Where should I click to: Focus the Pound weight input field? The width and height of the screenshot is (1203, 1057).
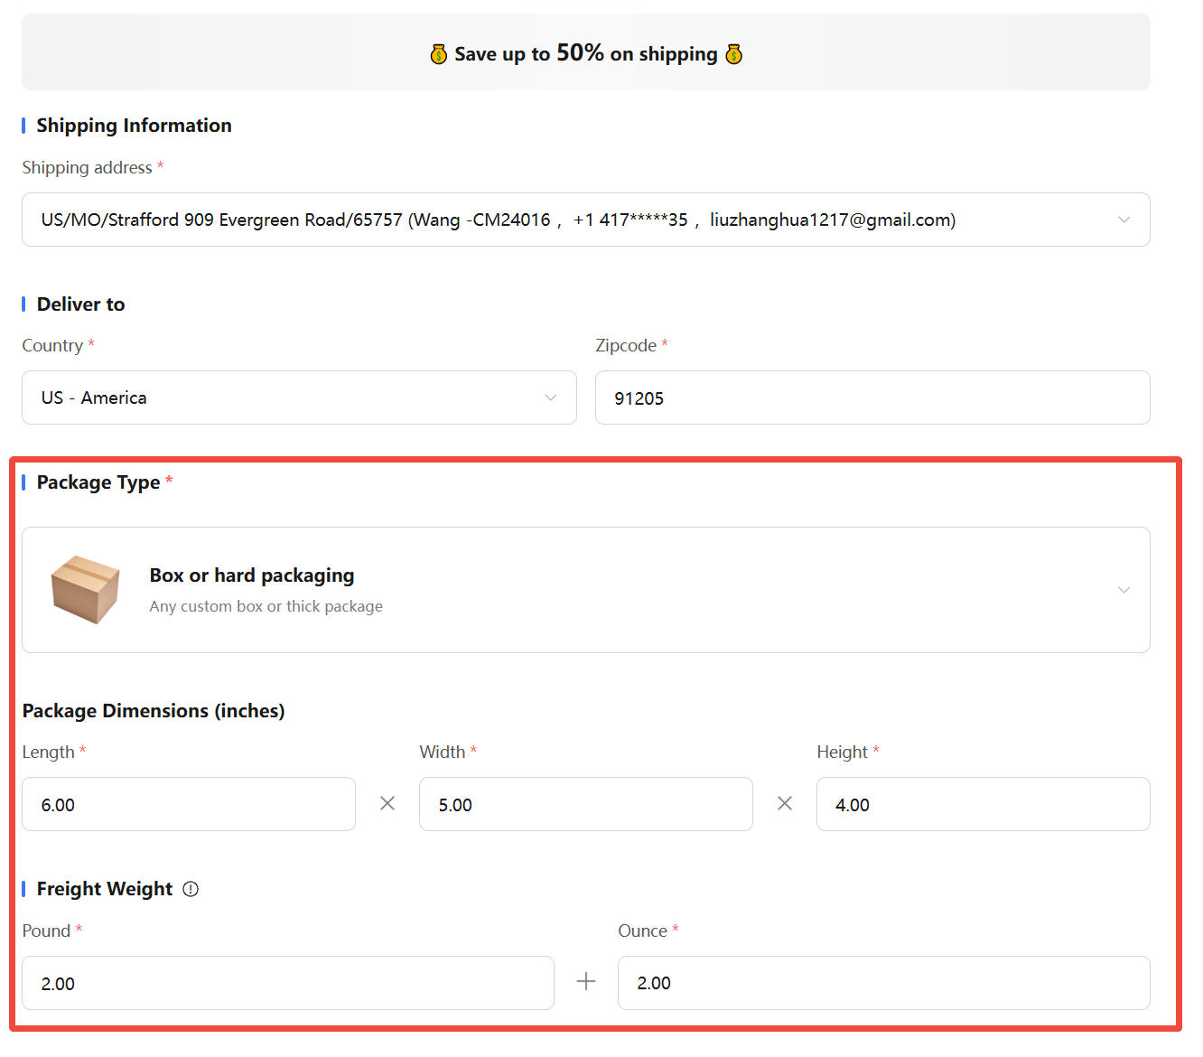[288, 983]
